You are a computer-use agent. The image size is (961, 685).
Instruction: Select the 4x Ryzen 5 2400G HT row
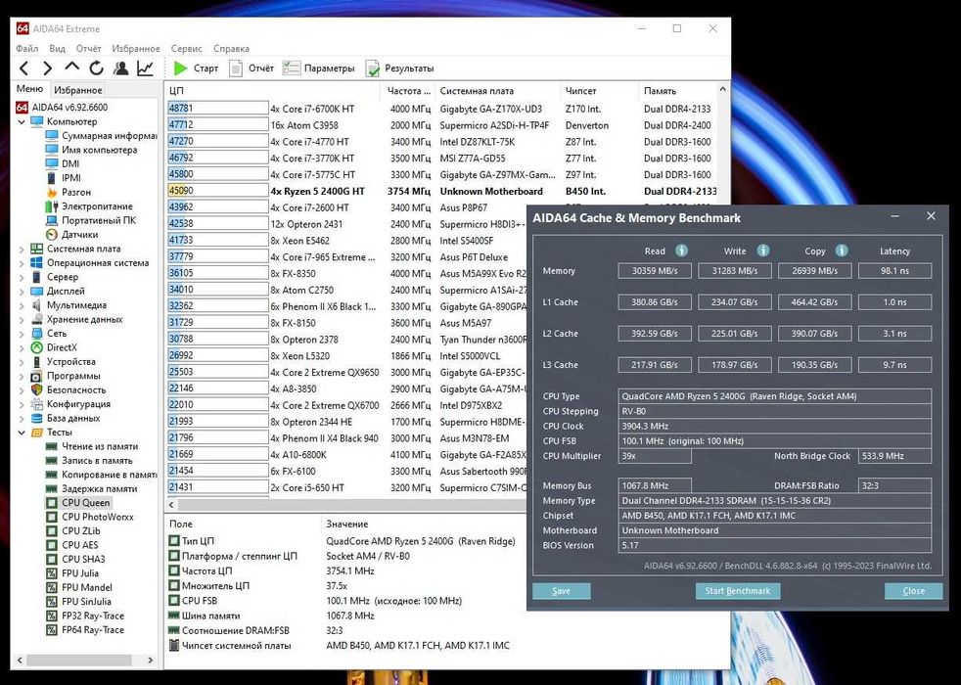pos(441,191)
